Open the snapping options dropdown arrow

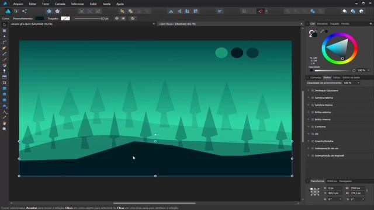point(266,11)
